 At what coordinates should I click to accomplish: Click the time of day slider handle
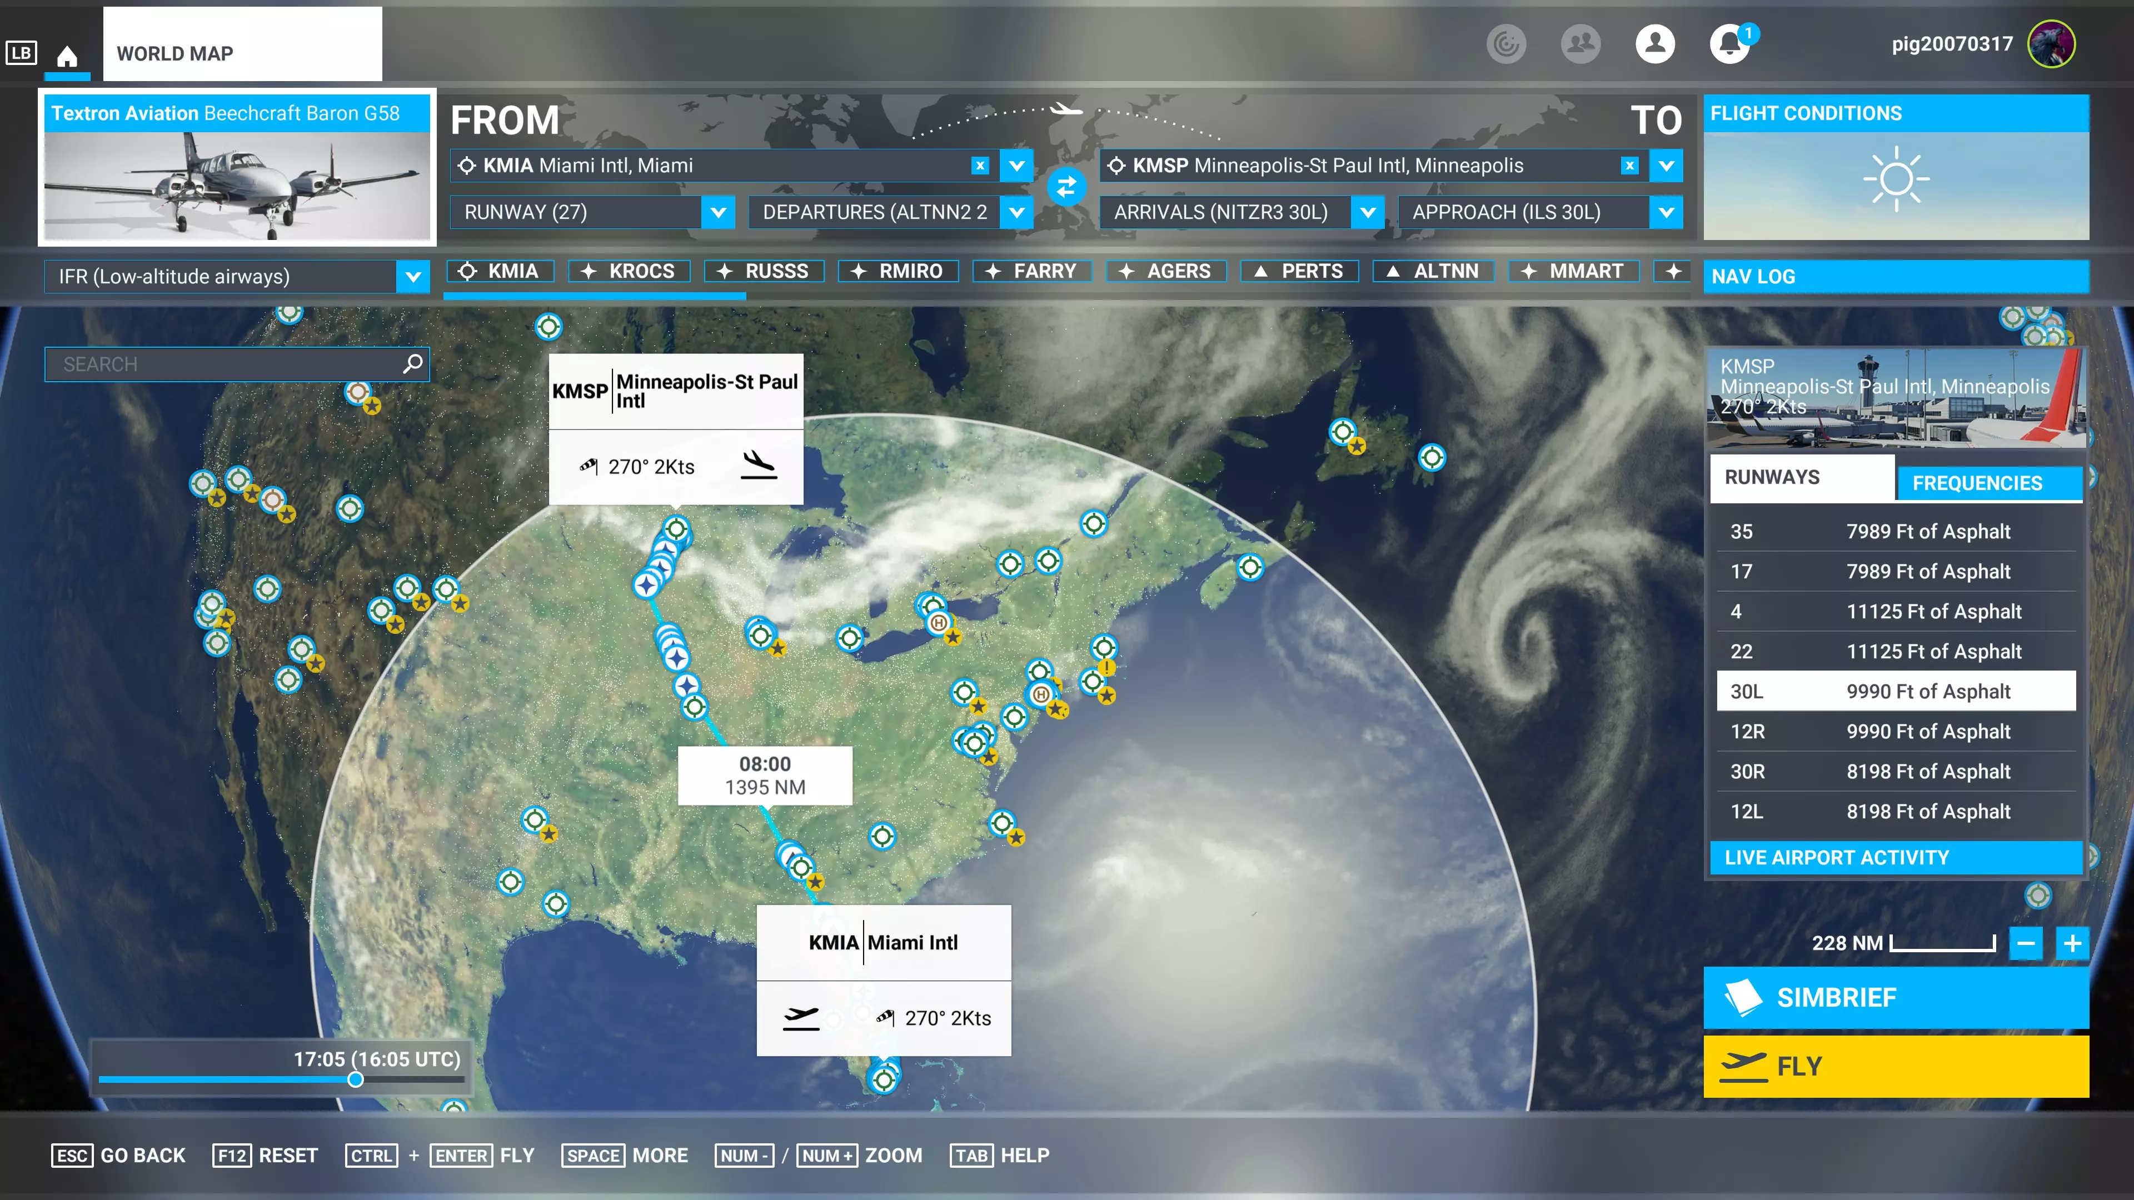pos(356,1079)
